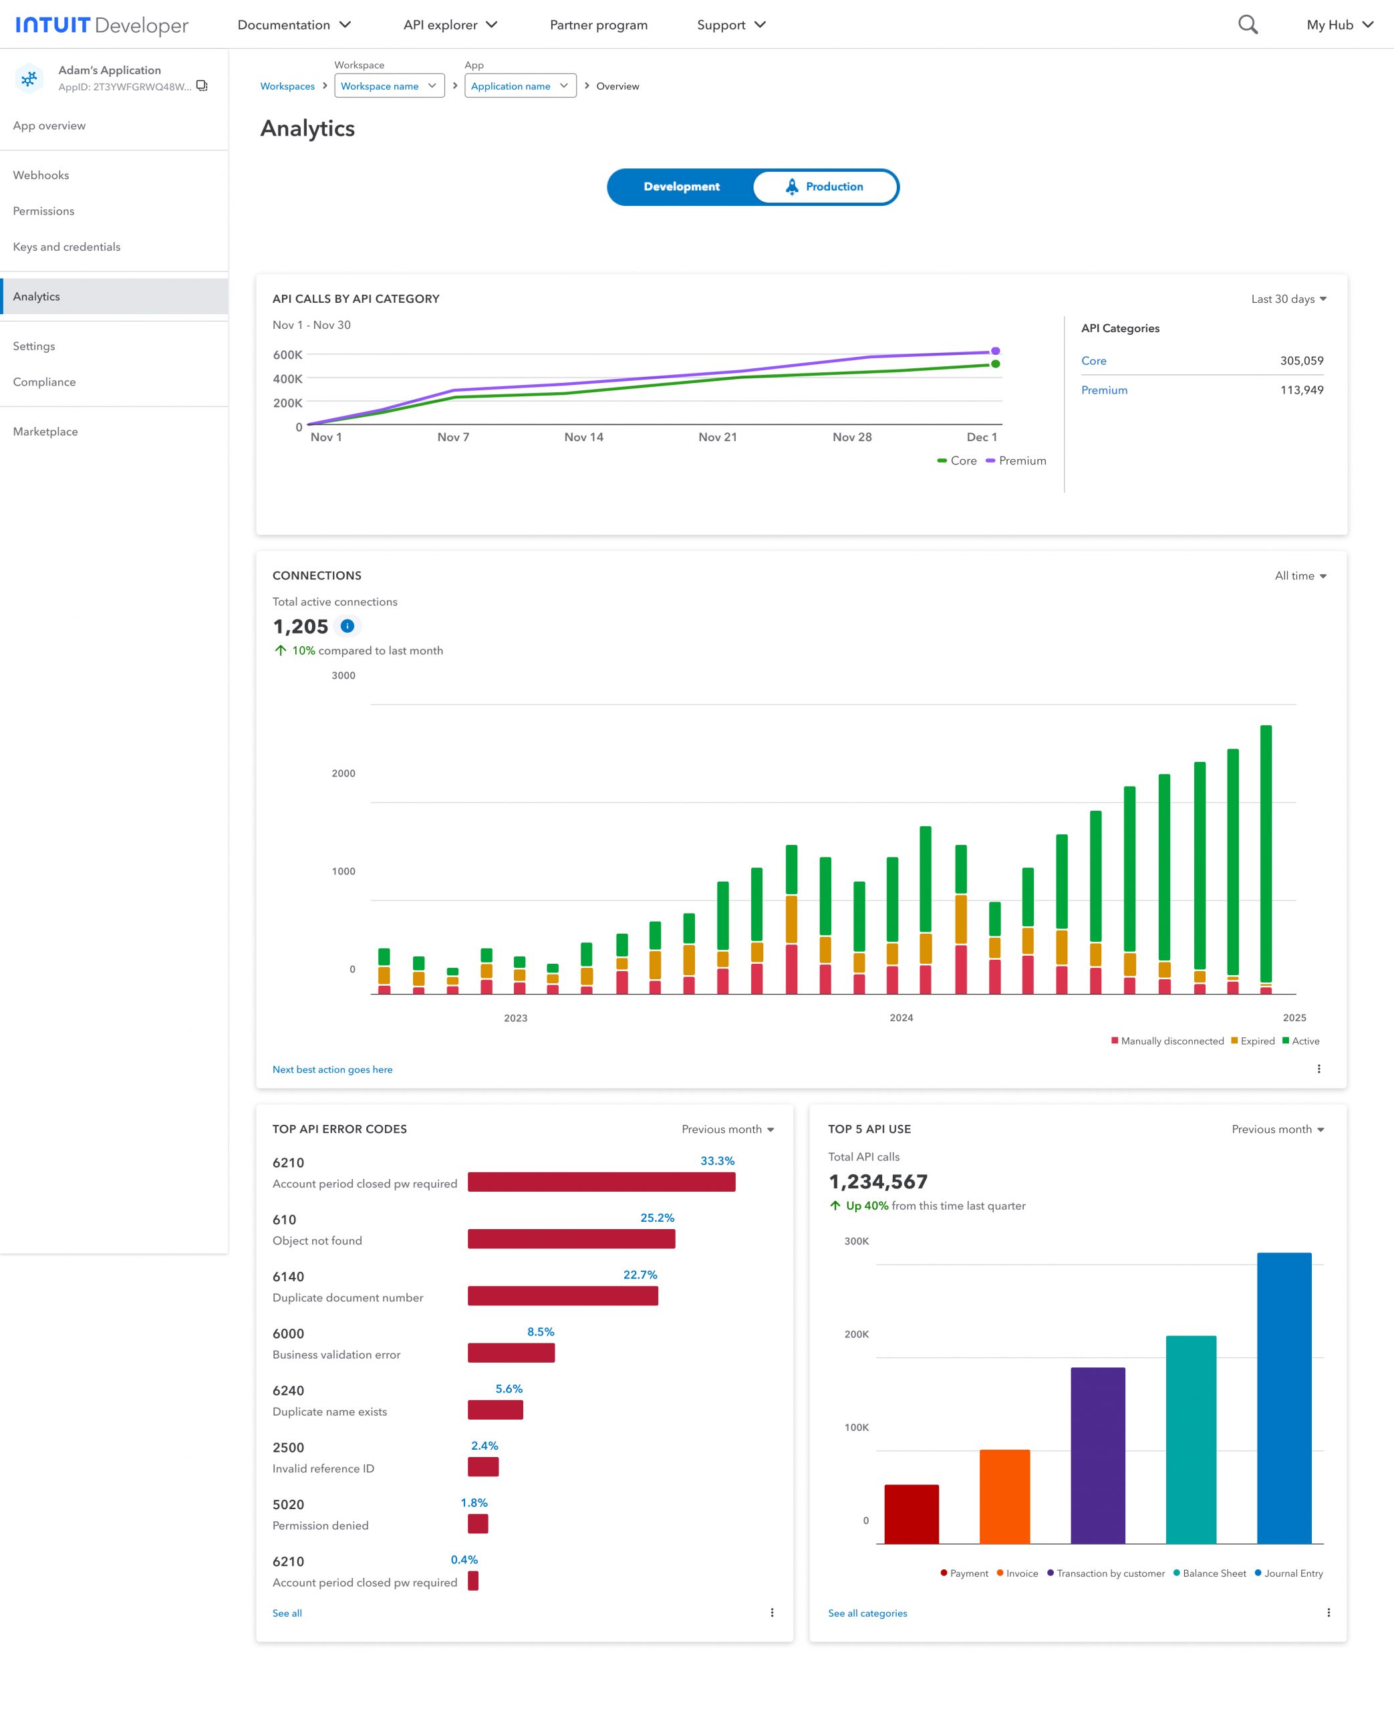The height and width of the screenshot is (1711, 1394).
Task: Click the info icon beside 1,205
Action: tap(347, 626)
